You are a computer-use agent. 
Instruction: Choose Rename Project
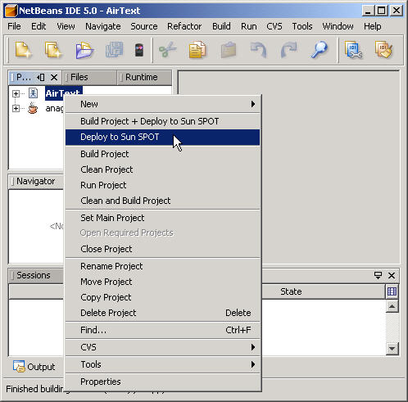click(x=163, y=266)
